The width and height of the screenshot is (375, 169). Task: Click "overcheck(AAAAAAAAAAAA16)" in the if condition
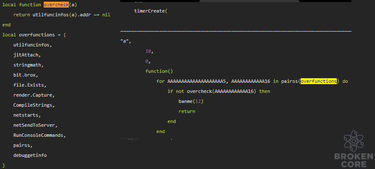(x=222, y=92)
